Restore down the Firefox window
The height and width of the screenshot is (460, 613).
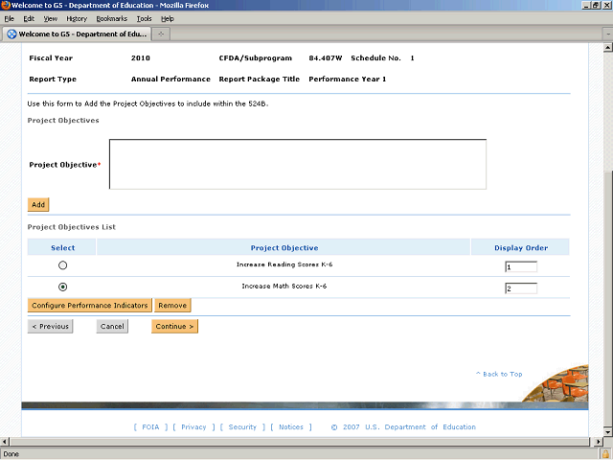(596, 5)
